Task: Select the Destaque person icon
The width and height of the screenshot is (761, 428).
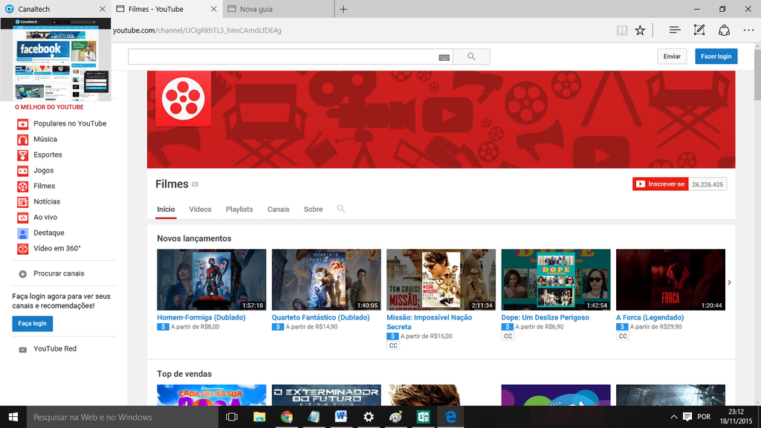Action: click(x=23, y=233)
